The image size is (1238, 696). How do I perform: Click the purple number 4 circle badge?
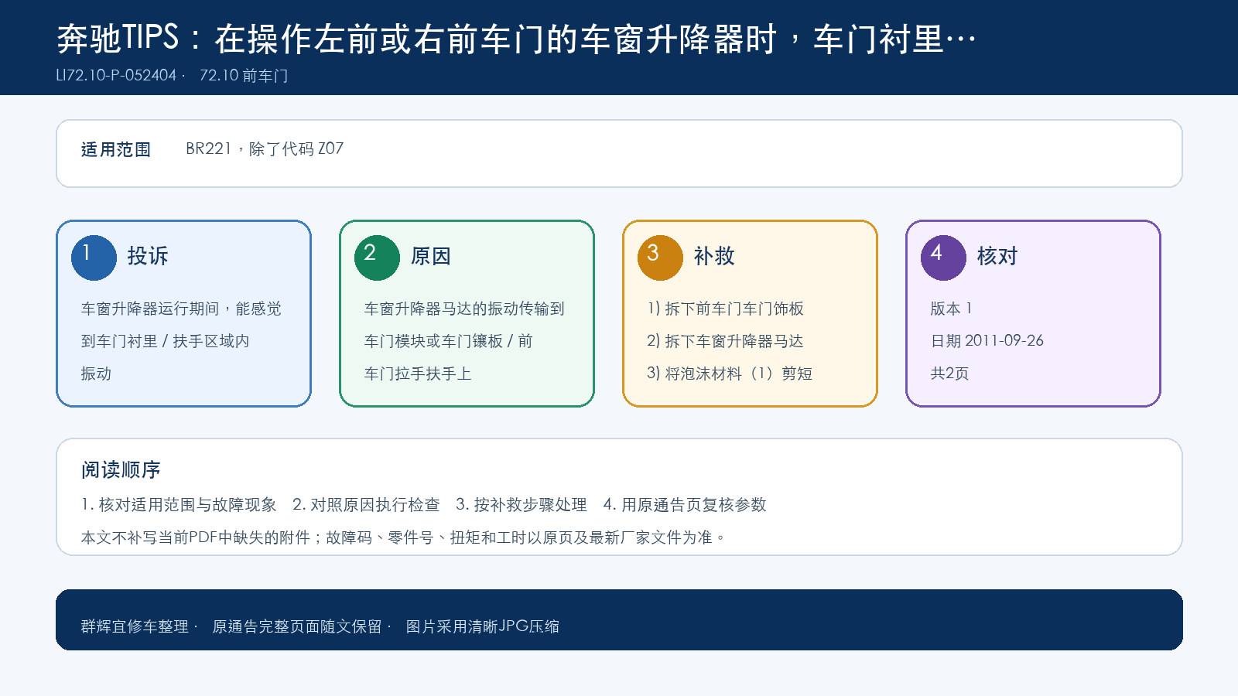[943, 258]
